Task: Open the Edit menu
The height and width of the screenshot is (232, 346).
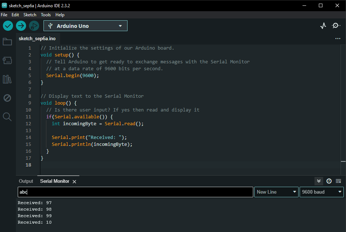Action: click(15, 15)
